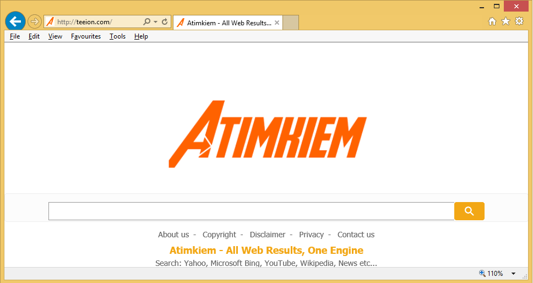This screenshot has width=533, height=283.
Task: Open the Contact us link
Action: (x=356, y=235)
